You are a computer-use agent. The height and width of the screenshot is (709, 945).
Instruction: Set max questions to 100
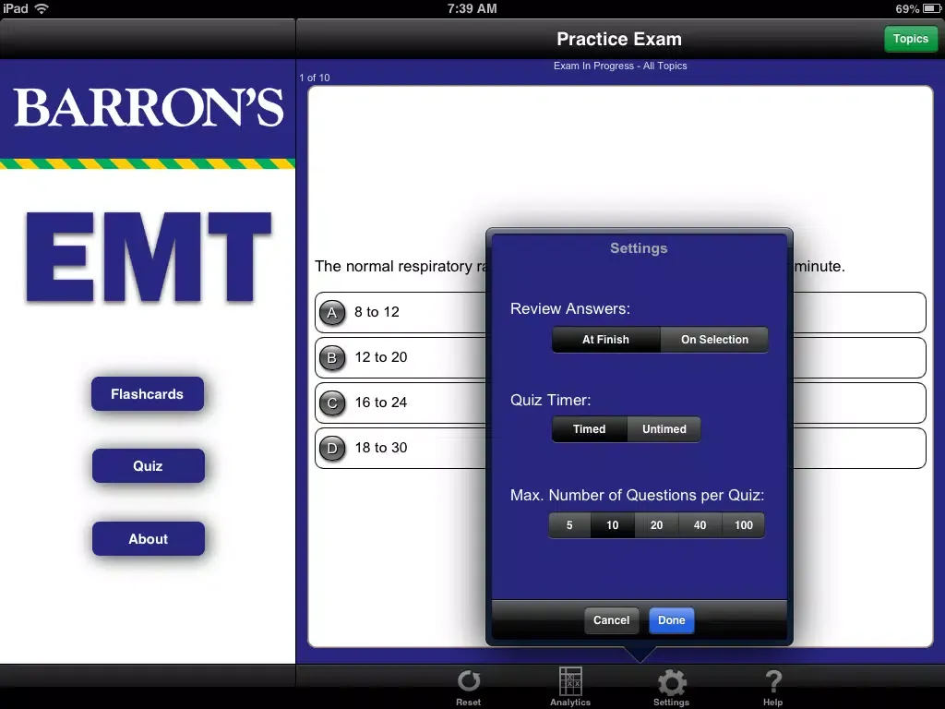(744, 525)
